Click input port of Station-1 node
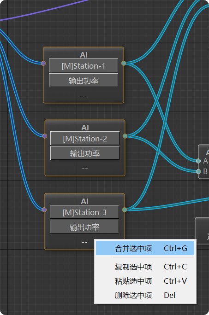Screen dimensions: 209x315 coord(43,63)
